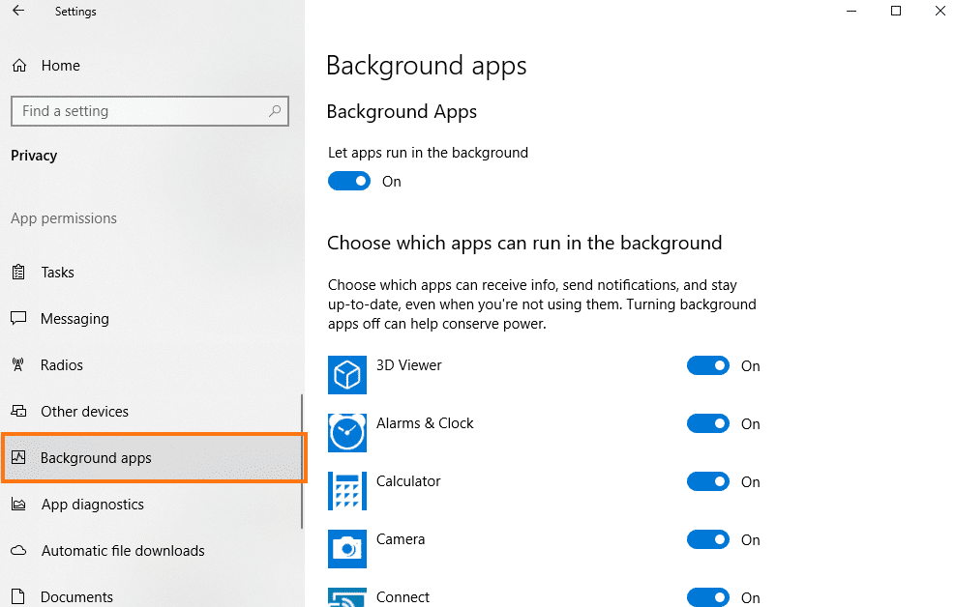Click the Connect app icon
Screen dimensions: 955x607
pyautogui.click(x=347, y=597)
